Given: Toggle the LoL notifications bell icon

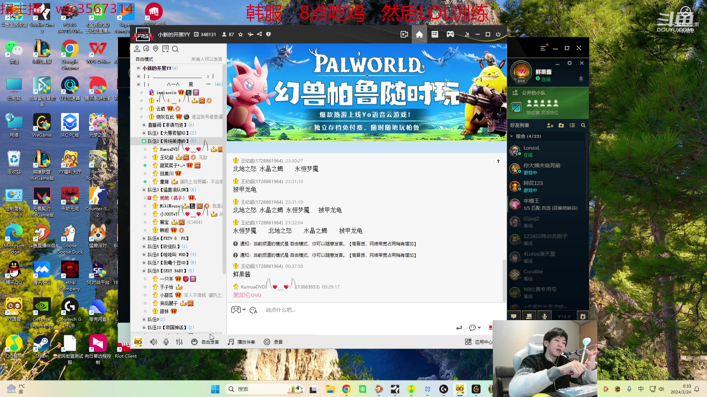Looking at the screenshot, I should pyautogui.click(x=581, y=79).
